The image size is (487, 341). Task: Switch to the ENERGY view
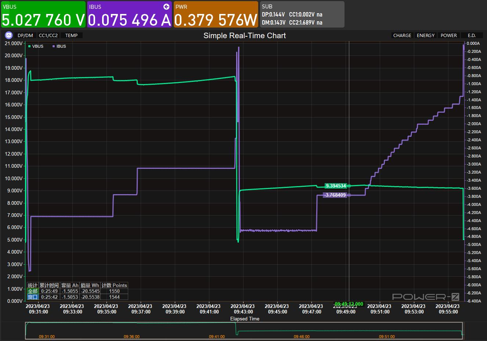coord(426,36)
